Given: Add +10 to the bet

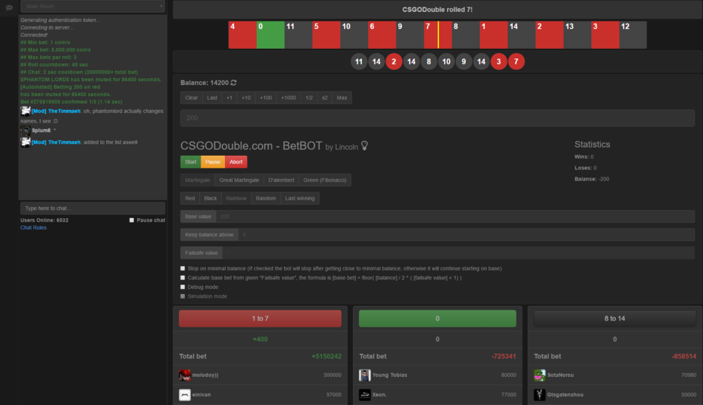Looking at the screenshot, I should (246, 98).
